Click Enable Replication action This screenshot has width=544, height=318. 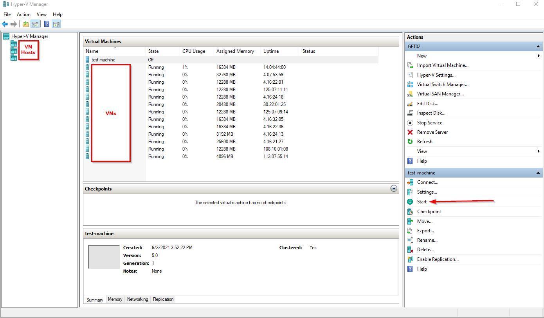[x=438, y=259]
